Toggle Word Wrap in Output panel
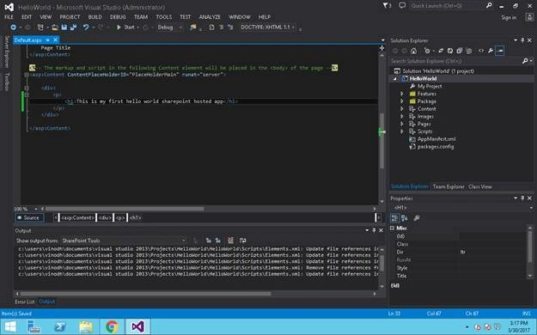Viewport: 537px width, 335px height. pyautogui.click(x=243, y=241)
